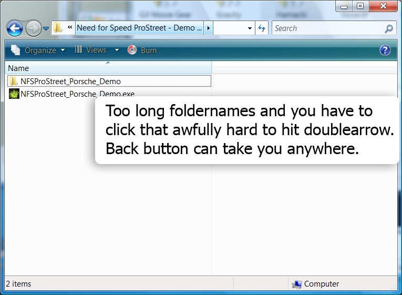Maximize the Explorer window
Screen dimensions: 402x295
tap(360, 6)
